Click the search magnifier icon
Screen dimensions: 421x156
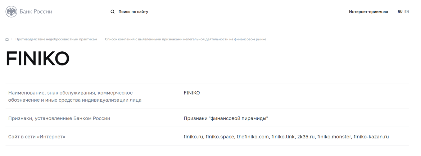click(x=112, y=12)
